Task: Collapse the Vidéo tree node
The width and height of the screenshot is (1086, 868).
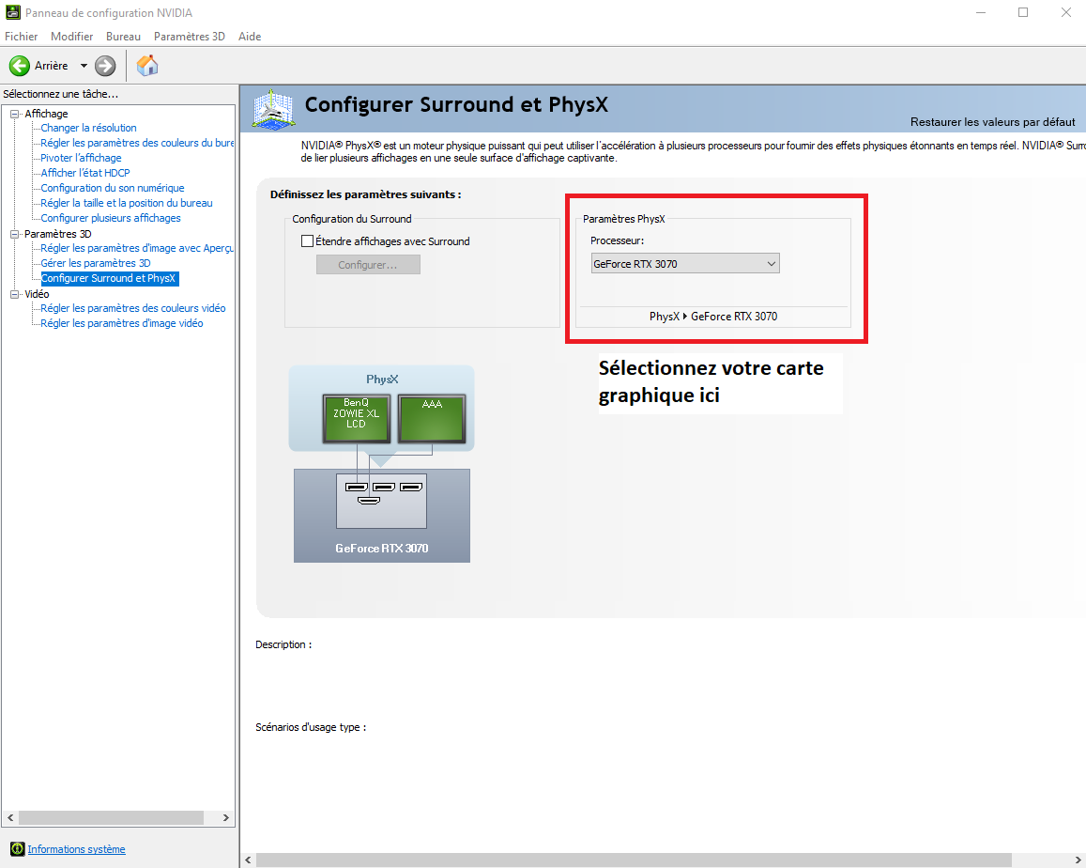Action: tap(15, 294)
